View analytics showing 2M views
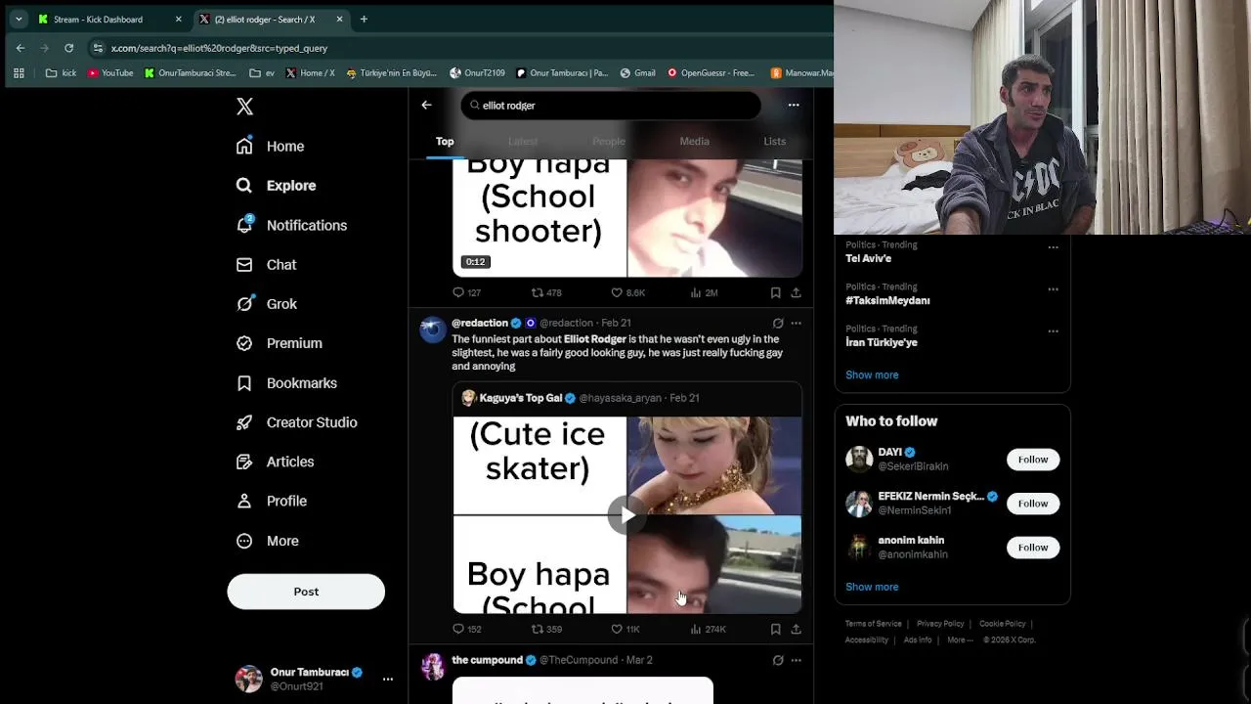This screenshot has height=704, width=1251. [x=704, y=292]
